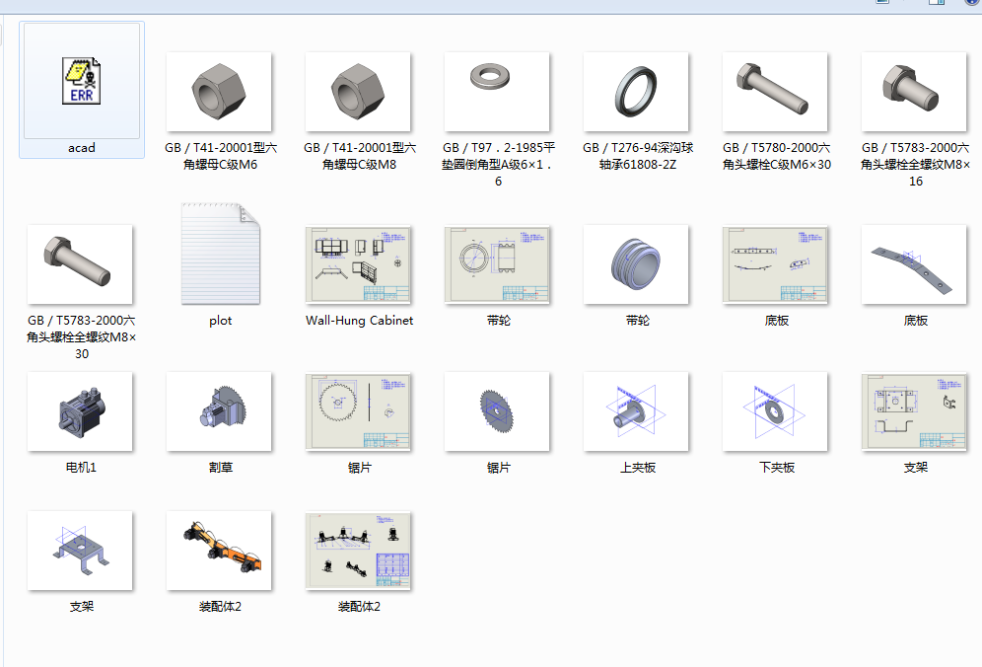Viewport: 982px width, 667px height.
Task: Click the '割草' file name label
Action: (221, 468)
